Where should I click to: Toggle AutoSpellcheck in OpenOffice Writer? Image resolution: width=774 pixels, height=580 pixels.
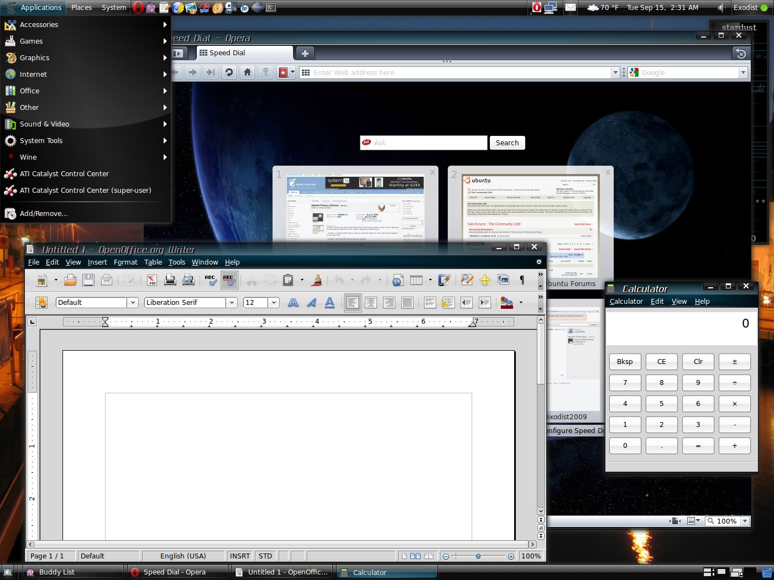(229, 280)
